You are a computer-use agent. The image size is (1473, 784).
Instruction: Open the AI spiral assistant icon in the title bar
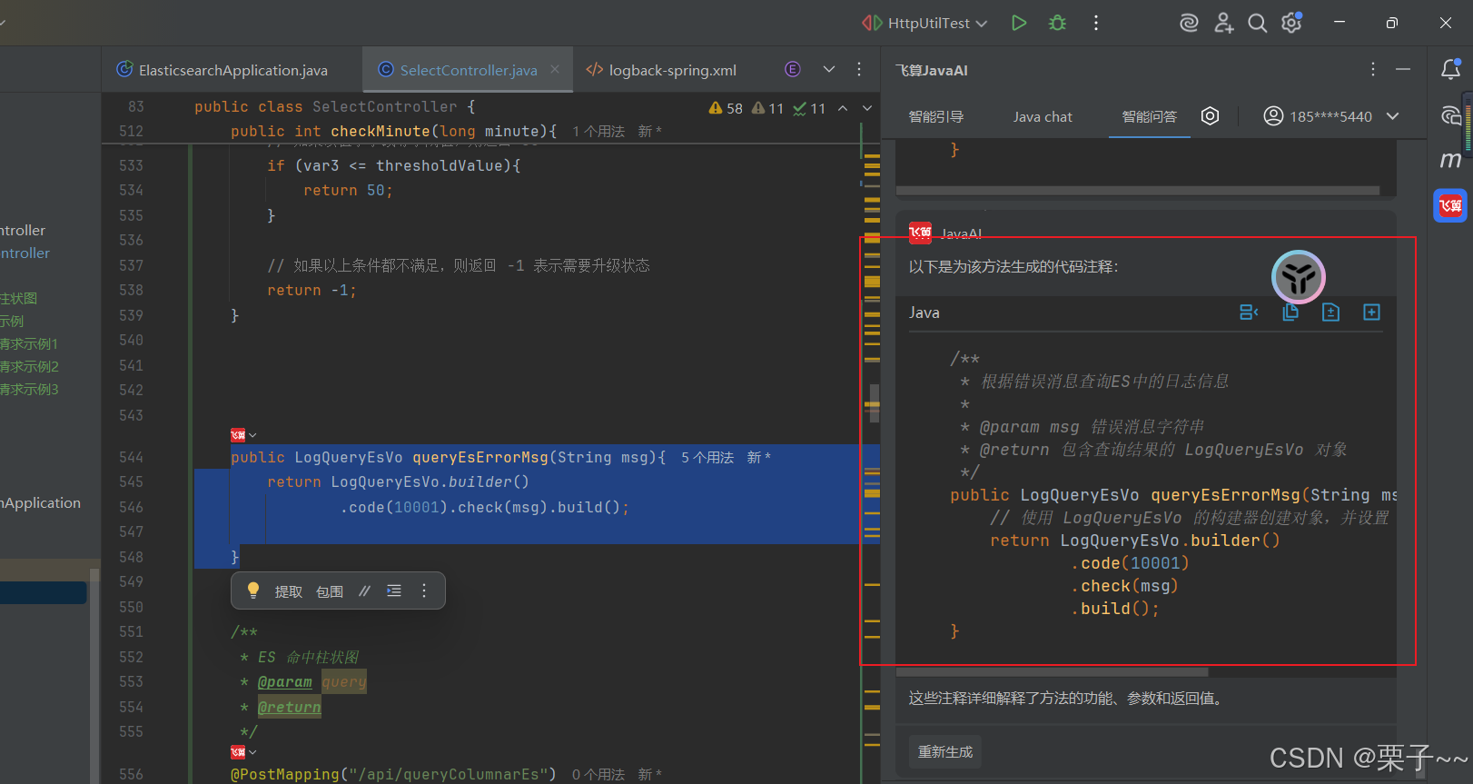tap(1189, 23)
